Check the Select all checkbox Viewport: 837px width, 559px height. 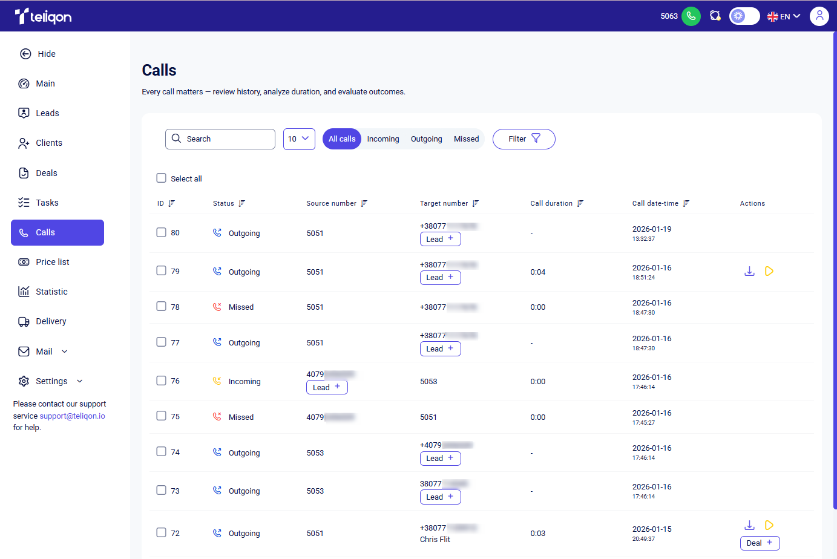[x=161, y=178]
